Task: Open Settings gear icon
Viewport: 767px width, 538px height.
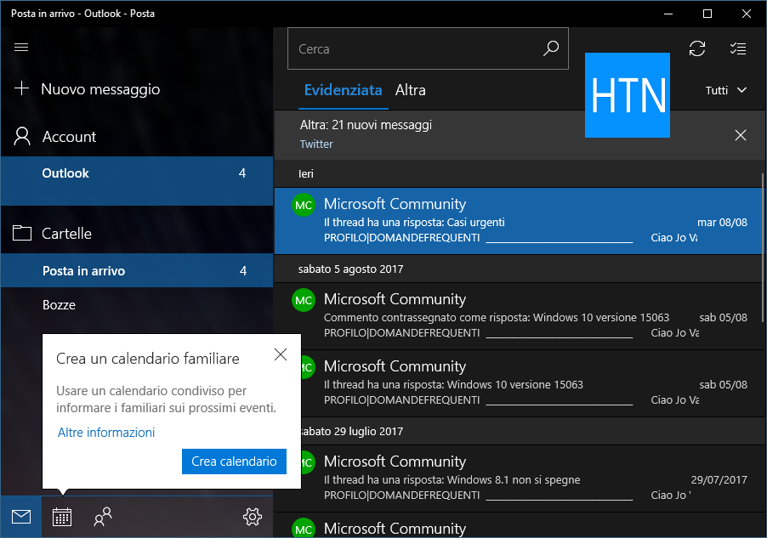Action: point(253,517)
